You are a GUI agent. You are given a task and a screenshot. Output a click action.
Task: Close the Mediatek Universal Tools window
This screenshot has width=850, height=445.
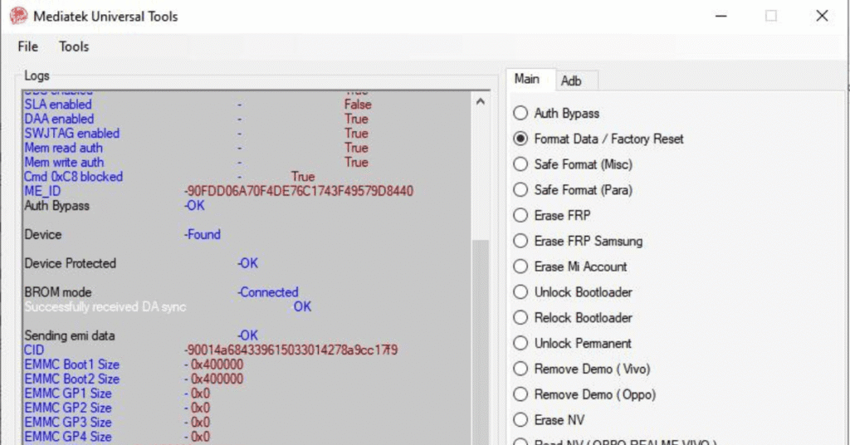pos(822,17)
